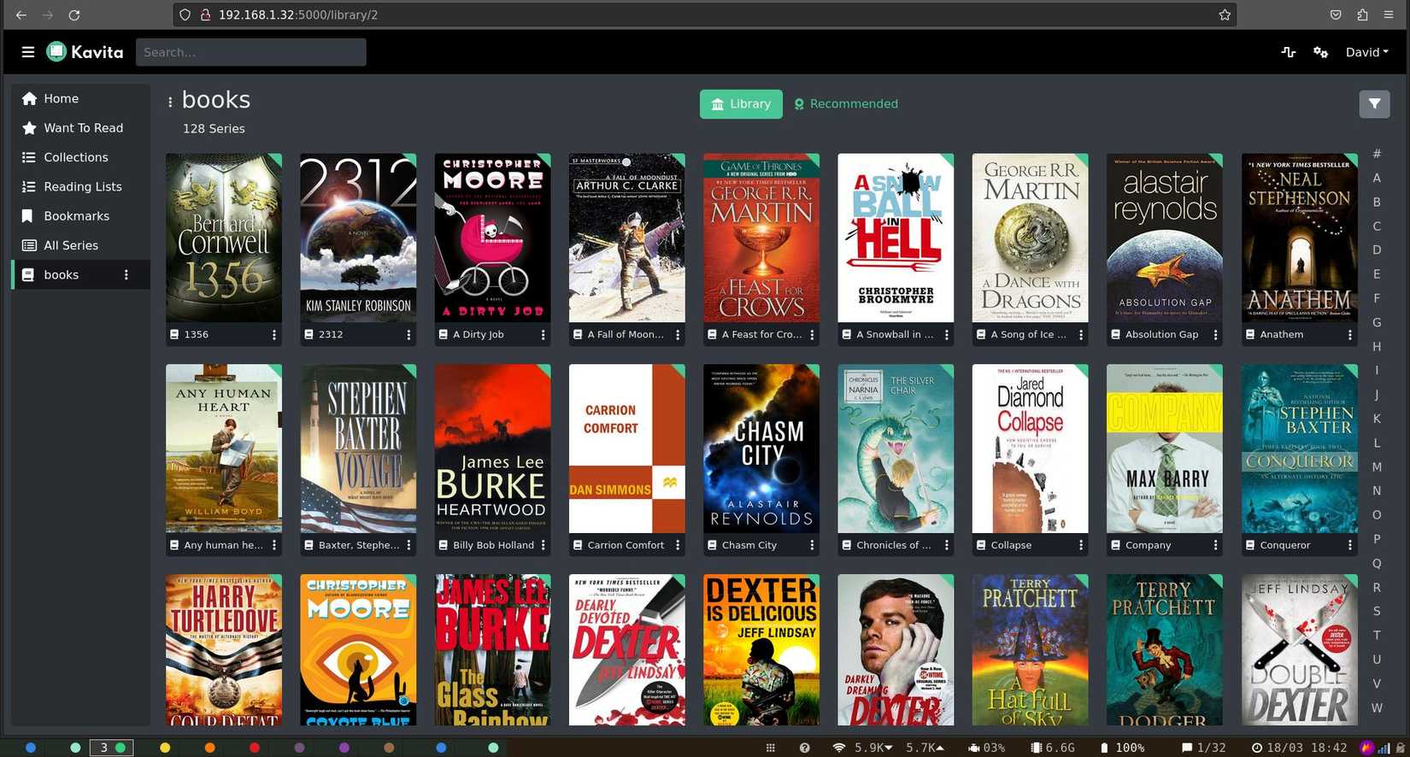Open the Pocket save icon in browser
This screenshot has height=757, width=1410.
point(1336,15)
